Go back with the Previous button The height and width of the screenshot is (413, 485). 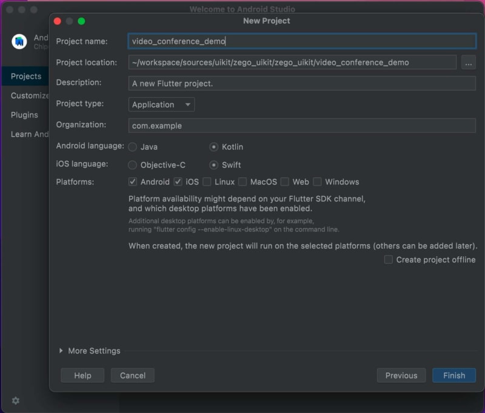point(401,375)
